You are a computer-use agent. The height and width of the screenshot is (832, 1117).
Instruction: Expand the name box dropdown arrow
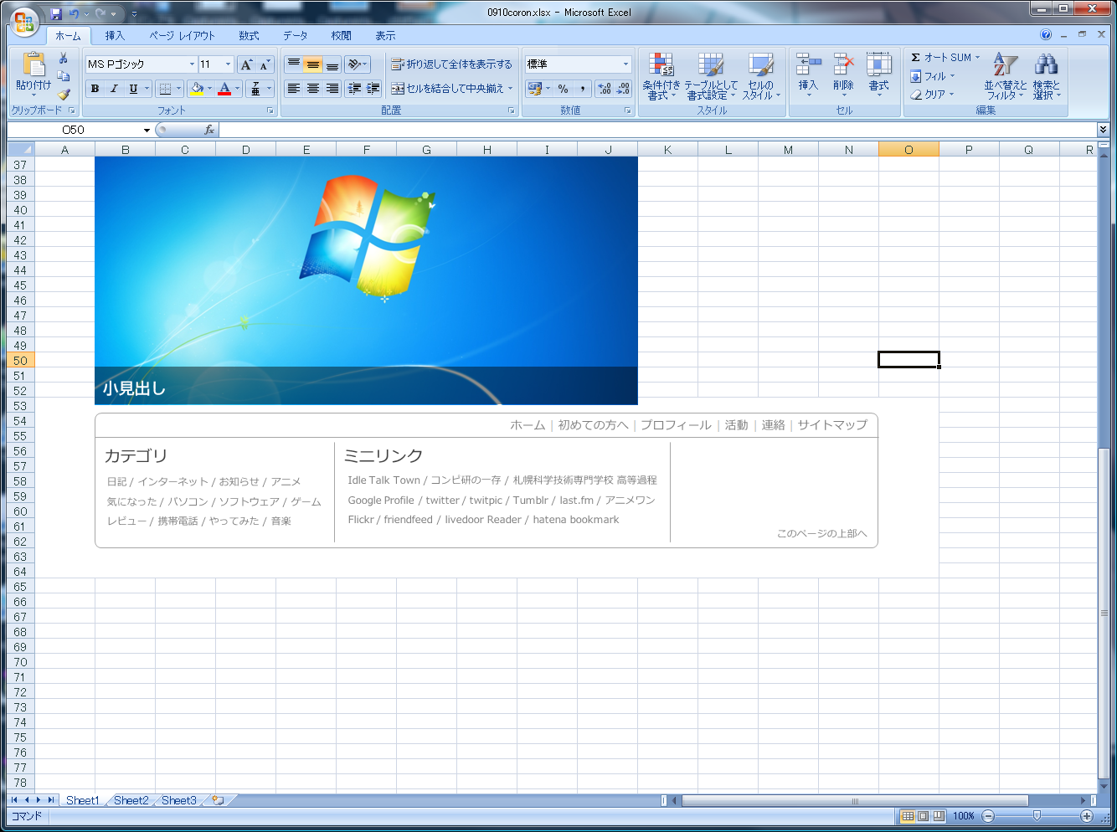coord(147,130)
